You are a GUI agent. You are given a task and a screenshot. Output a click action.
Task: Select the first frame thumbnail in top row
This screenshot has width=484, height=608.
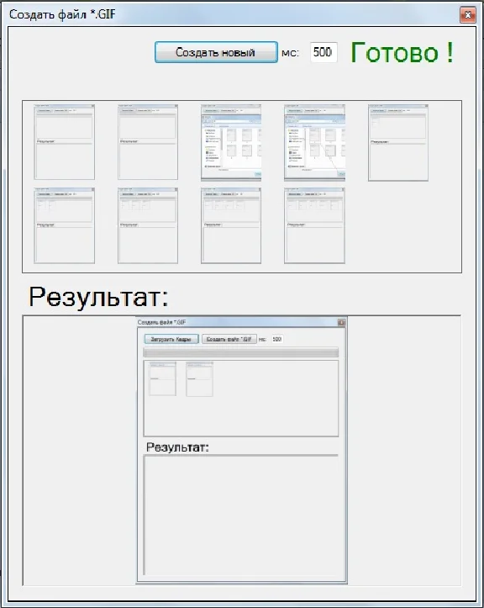65,142
